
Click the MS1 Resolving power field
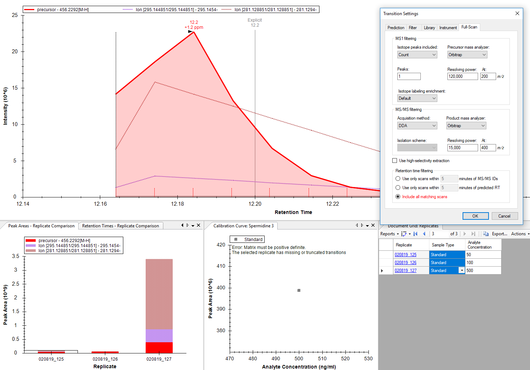tap(462, 76)
